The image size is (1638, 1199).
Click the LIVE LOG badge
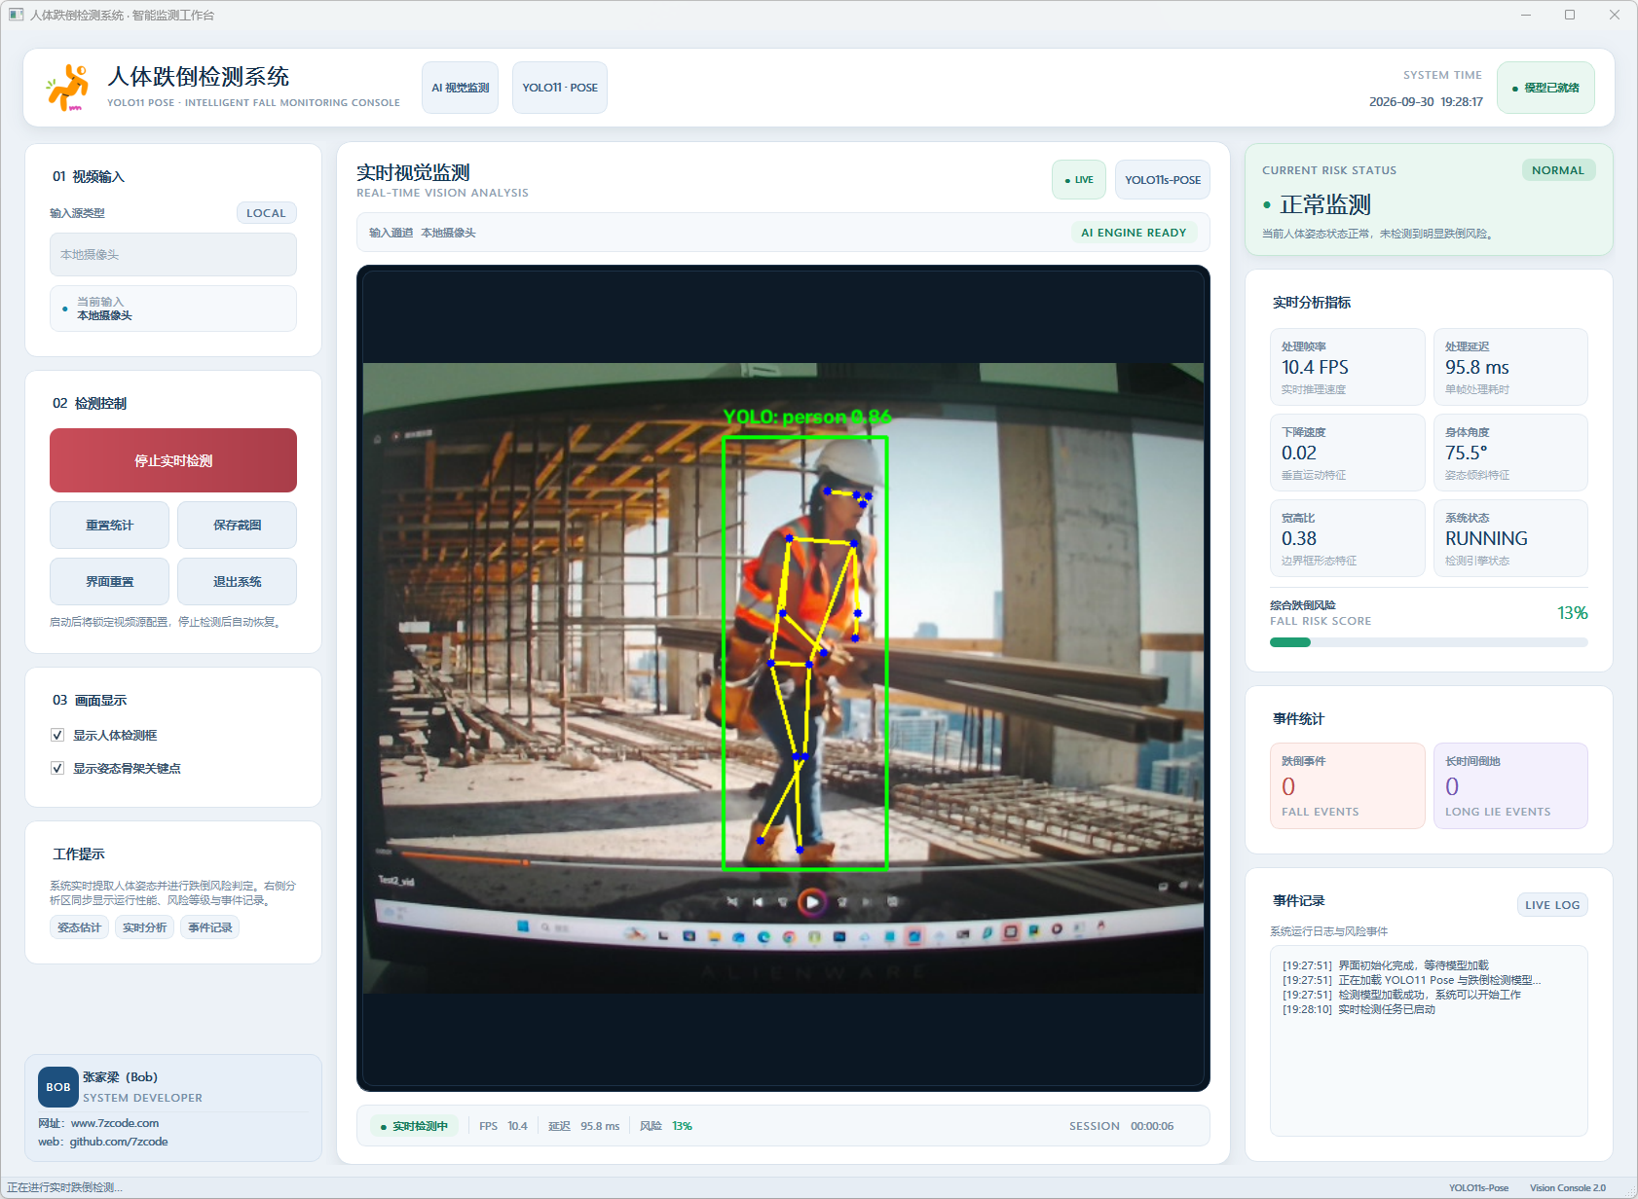point(1552,905)
